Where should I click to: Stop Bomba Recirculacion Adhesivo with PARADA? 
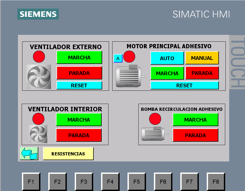[195, 135]
